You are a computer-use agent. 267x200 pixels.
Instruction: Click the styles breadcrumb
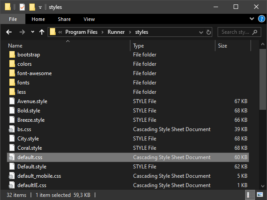click(142, 32)
